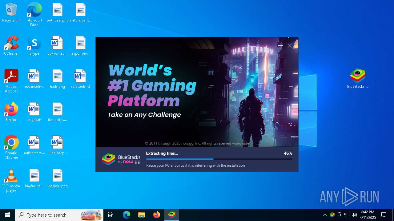The width and height of the screenshot is (394, 221).
Task: Open Task View from taskbar
Action: (x=111, y=215)
